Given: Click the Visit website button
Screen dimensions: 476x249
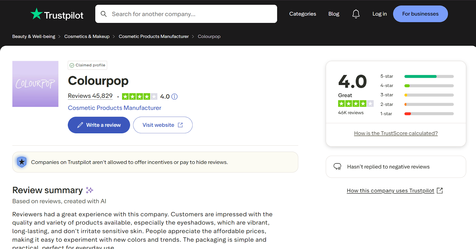Looking at the screenshot, I should coord(163,125).
